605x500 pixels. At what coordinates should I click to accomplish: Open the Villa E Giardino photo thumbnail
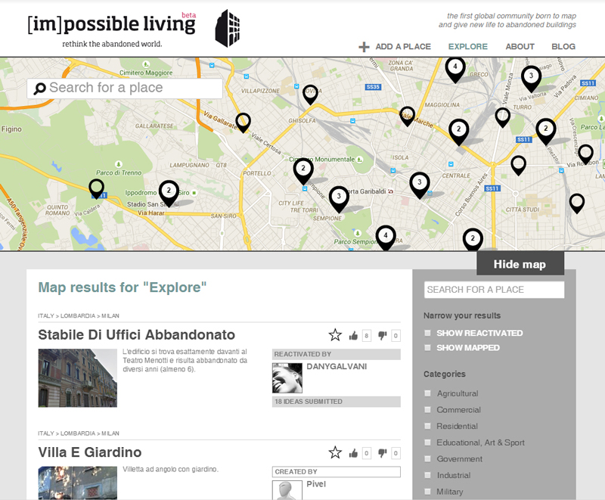78,483
